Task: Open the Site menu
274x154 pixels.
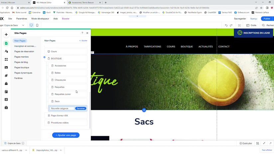Action: click(10, 19)
